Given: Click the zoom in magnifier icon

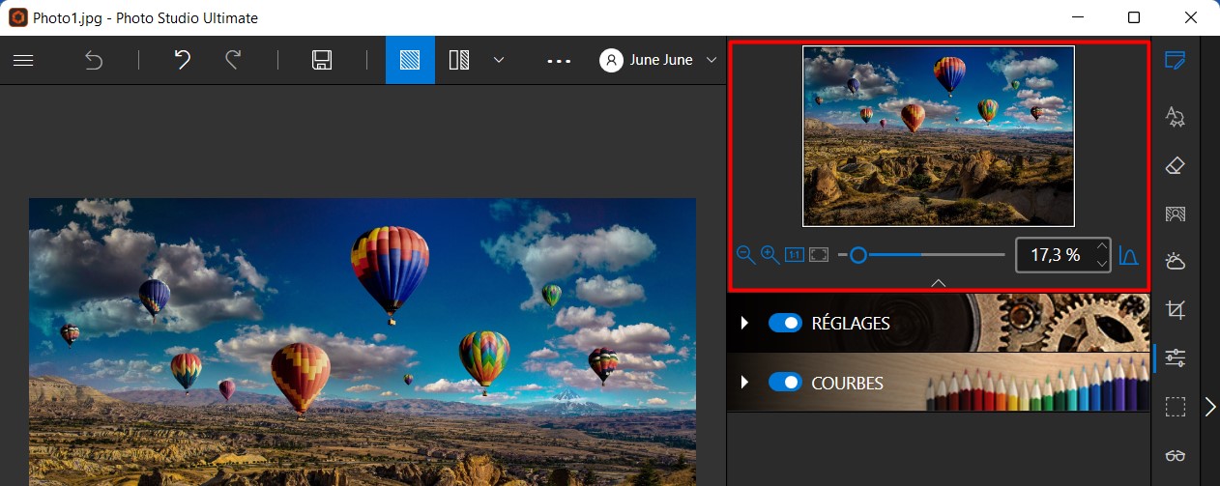Looking at the screenshot, I should (x=770, y=255).
